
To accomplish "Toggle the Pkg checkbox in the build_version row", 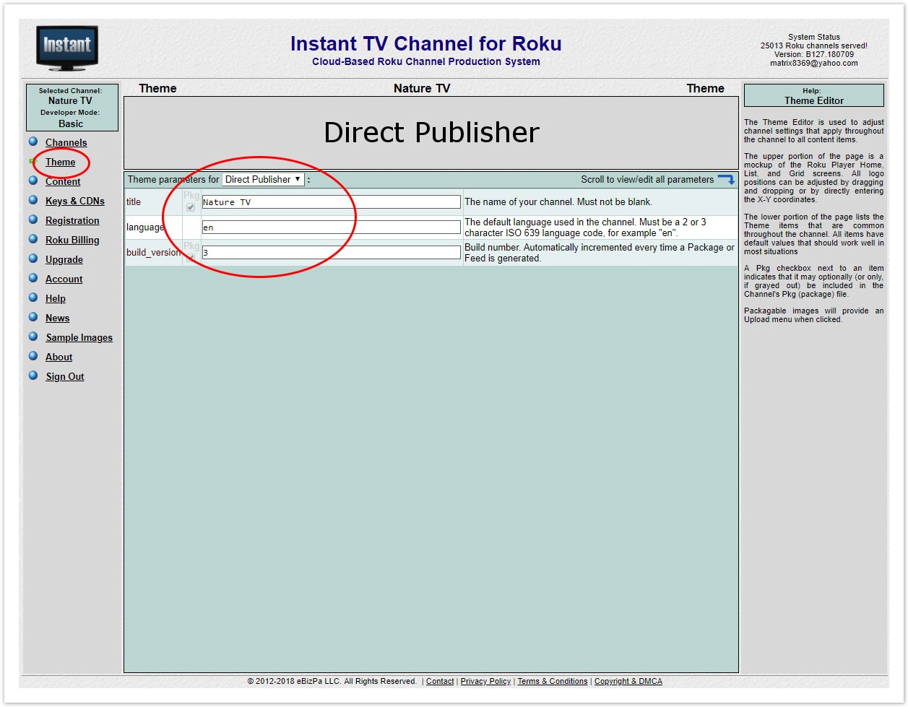I will (x=191, y=258).
